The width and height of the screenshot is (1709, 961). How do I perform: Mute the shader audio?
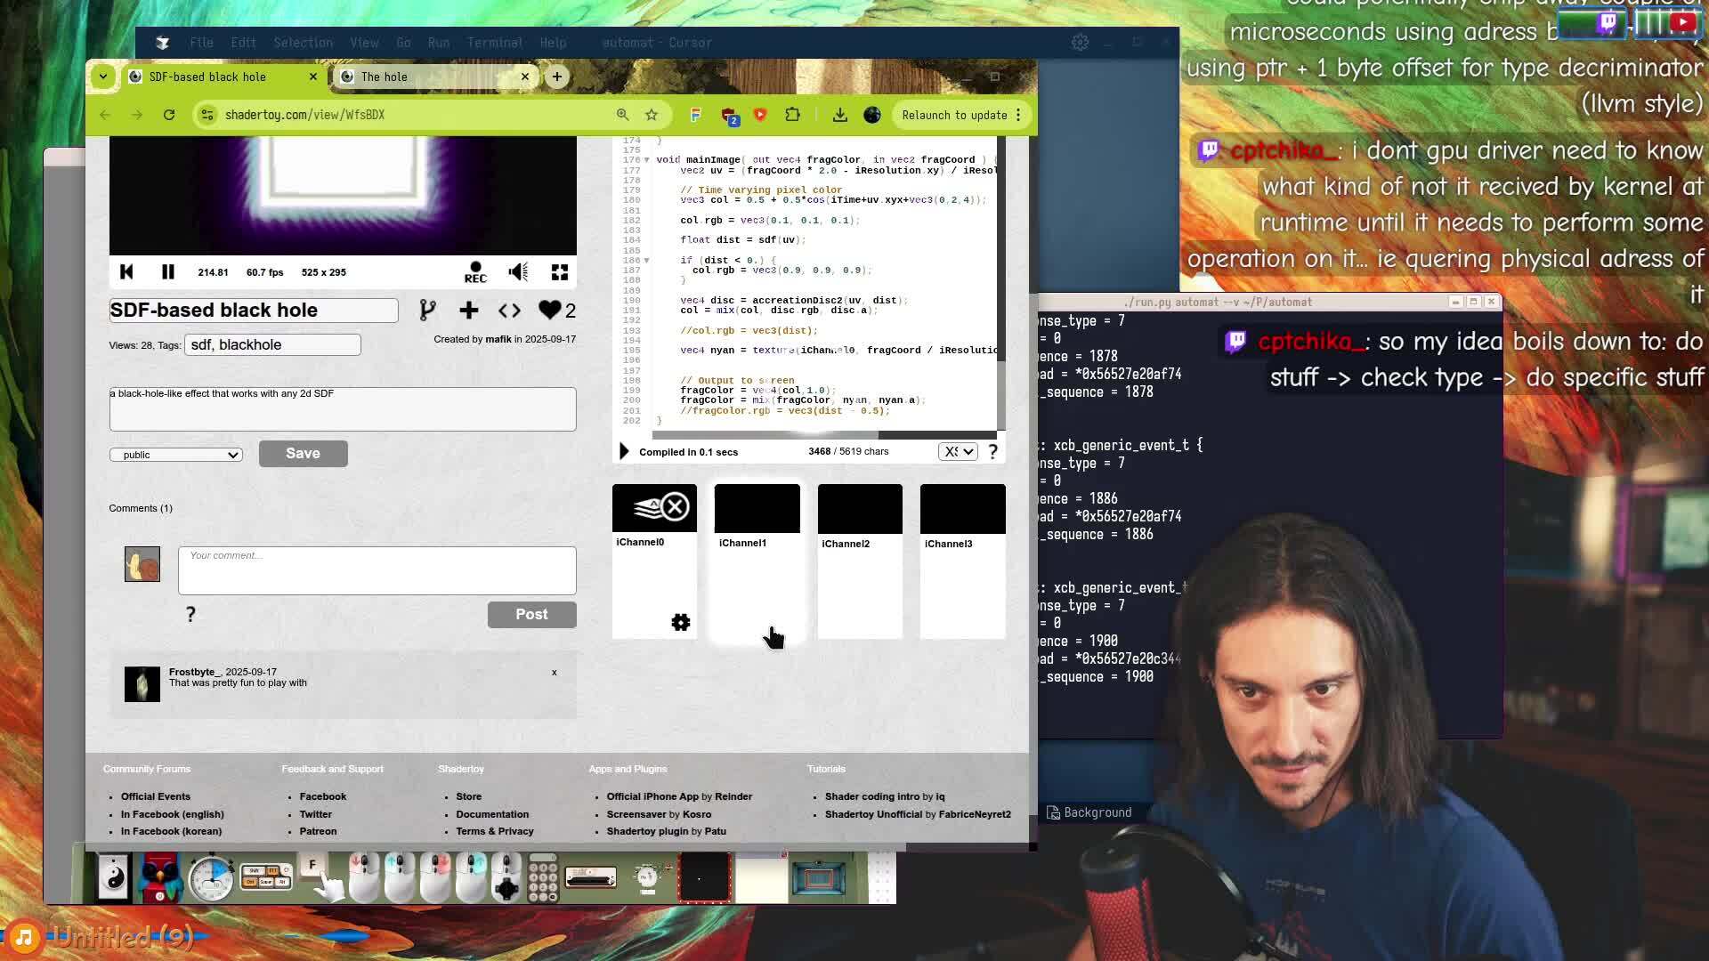(x=518, y=272)
